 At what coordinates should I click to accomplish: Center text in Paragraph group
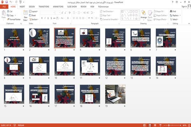[77, 18]
